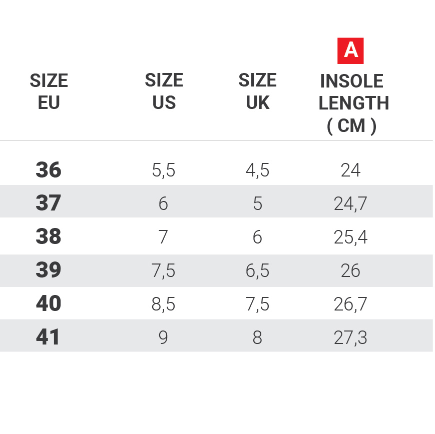Select EU size 36 row label
This screenshot has width=435, height=434.
coord(49,170)
